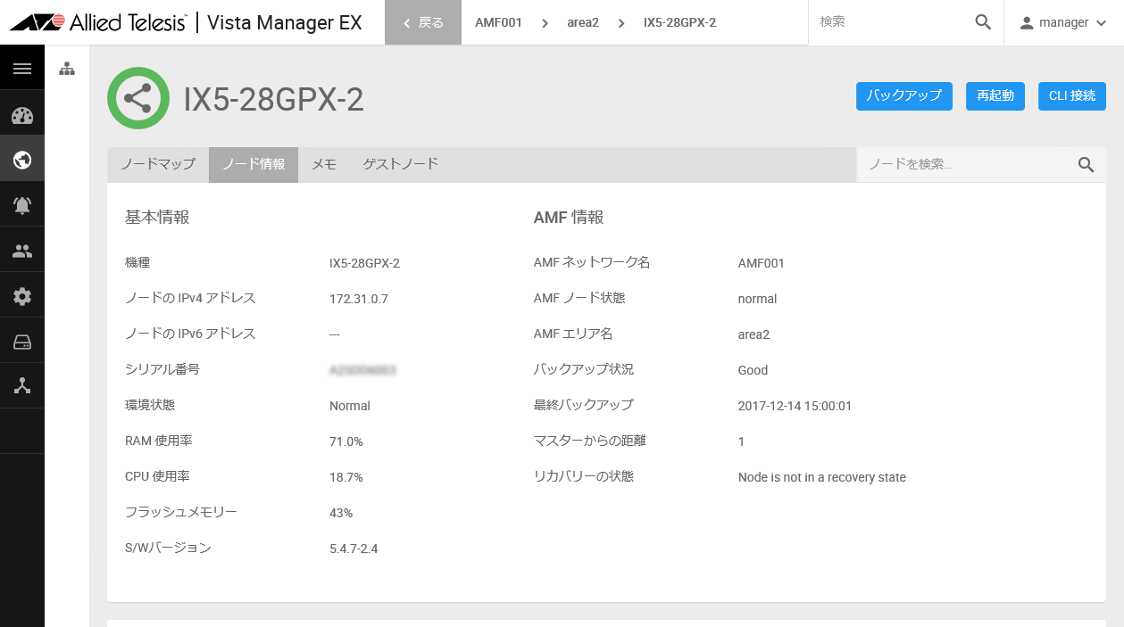The image size is (1124, 627).
Task: Click the environment status value Normal
Action: [350, 406]
